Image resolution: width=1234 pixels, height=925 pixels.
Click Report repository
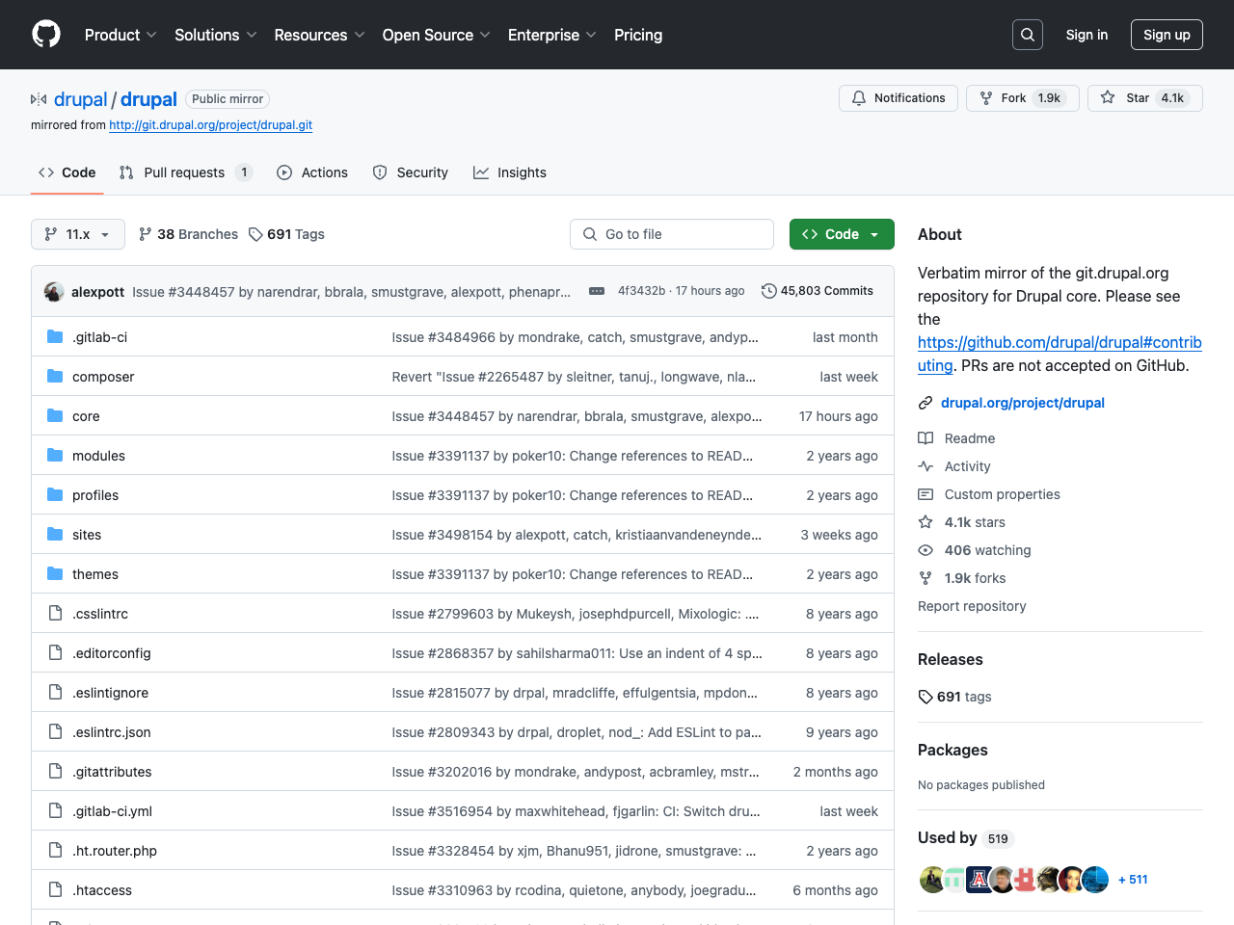point(972,606)
